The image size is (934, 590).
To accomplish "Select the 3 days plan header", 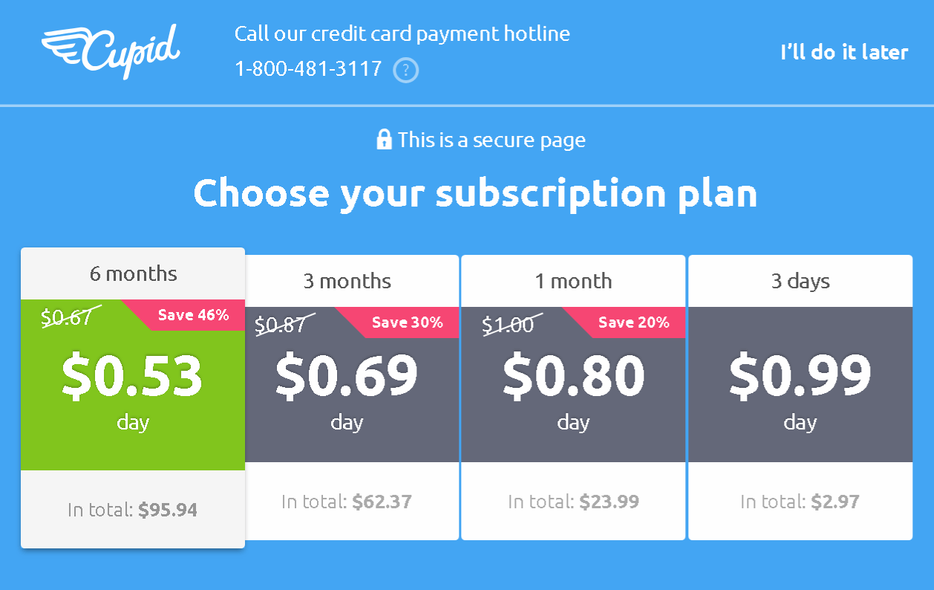I will click(x=800, y=281).
